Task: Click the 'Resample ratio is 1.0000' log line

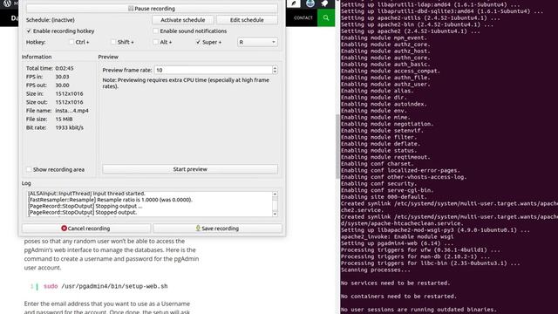Action: tap(111, 200)
